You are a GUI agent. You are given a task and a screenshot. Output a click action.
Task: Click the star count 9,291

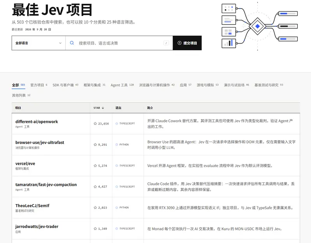(103, 145)
